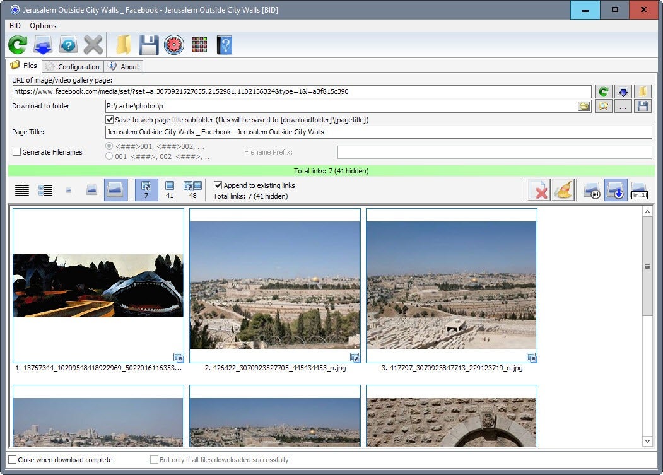This screenshot has height=475, width=663.
Task: Select medium thumbnail size icon
Action: pos(91,191)
